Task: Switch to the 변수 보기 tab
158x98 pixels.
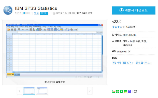Action: (x=17, y=74)
